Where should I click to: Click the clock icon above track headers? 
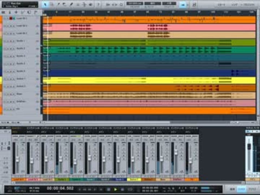29,12
